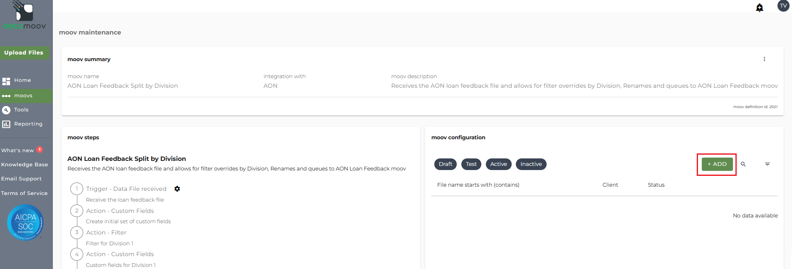Click the moov definition id text
The image size is (792, 269).
[x=755, y=107]
